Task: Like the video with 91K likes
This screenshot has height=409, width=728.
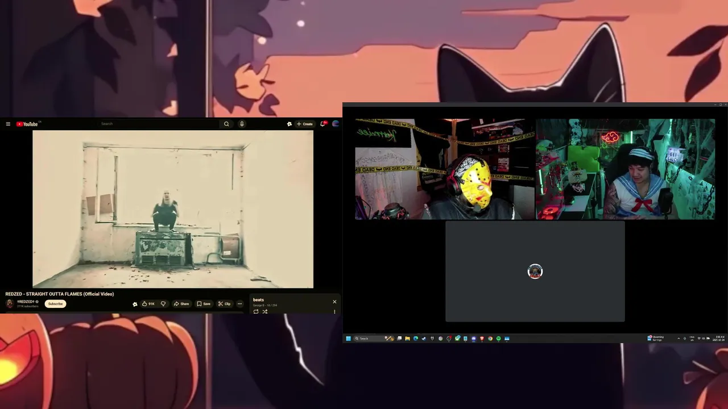Action: click(x=148, y=304)
